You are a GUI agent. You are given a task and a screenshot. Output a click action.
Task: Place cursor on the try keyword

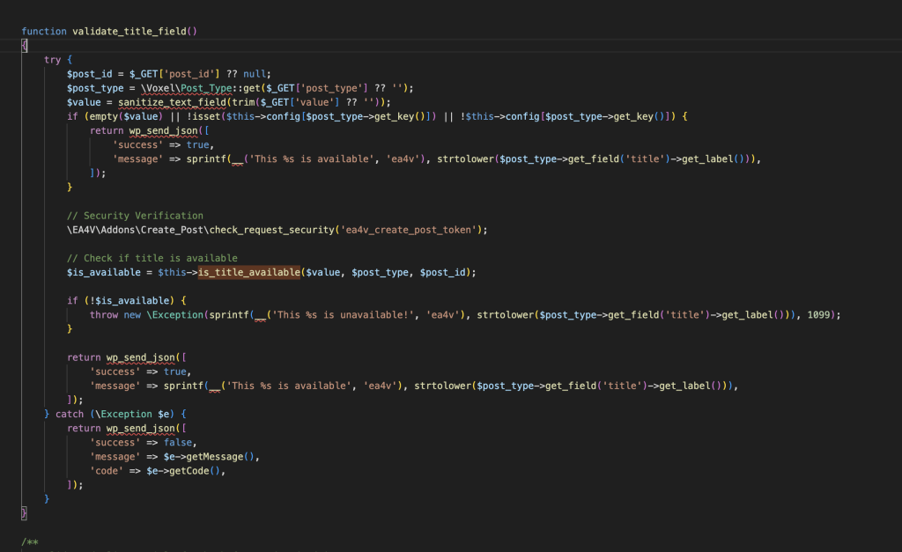tap(53, 60)
